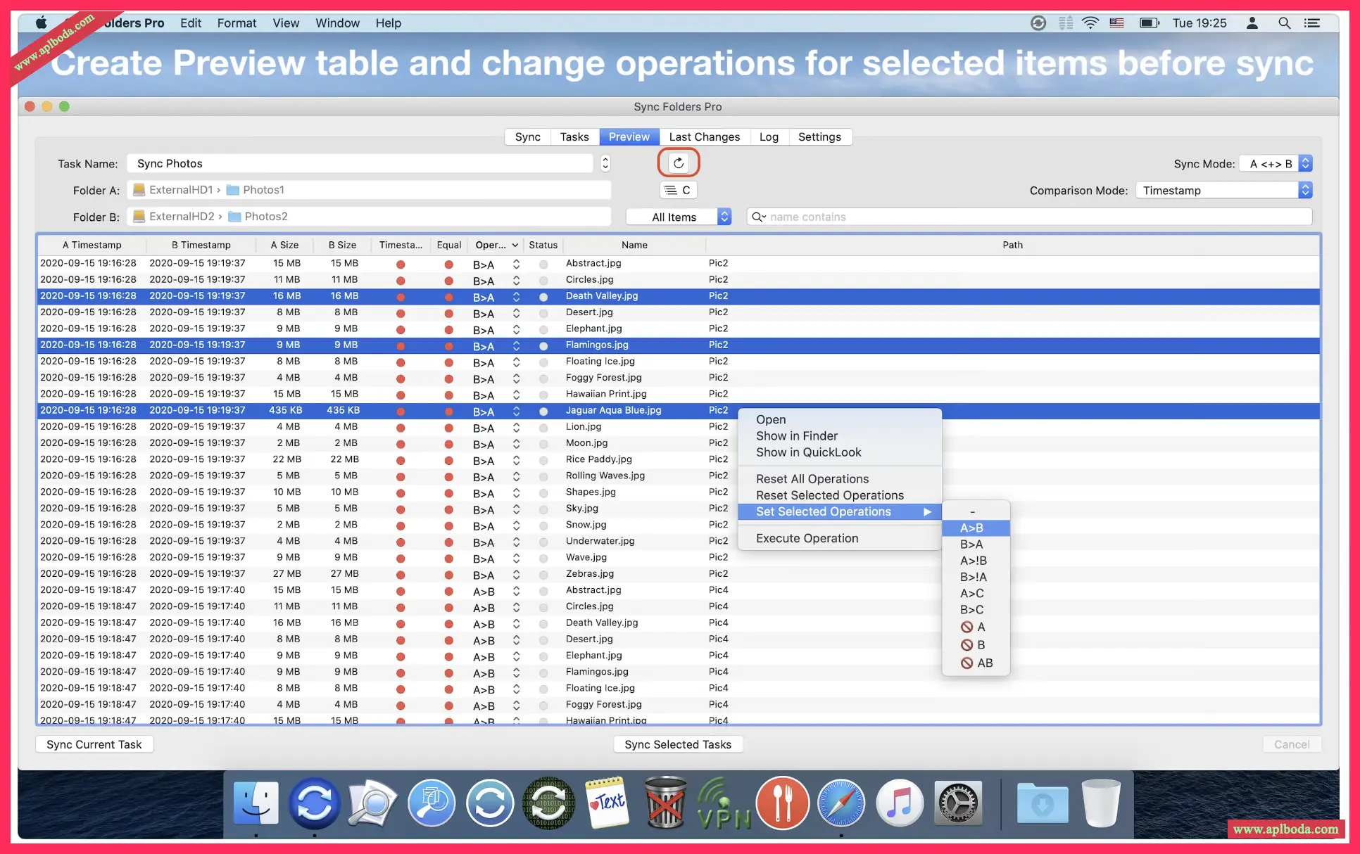Screen dimensions: 1360x854
Task: Click the name contains search field
Action: tap(1029, 217)
